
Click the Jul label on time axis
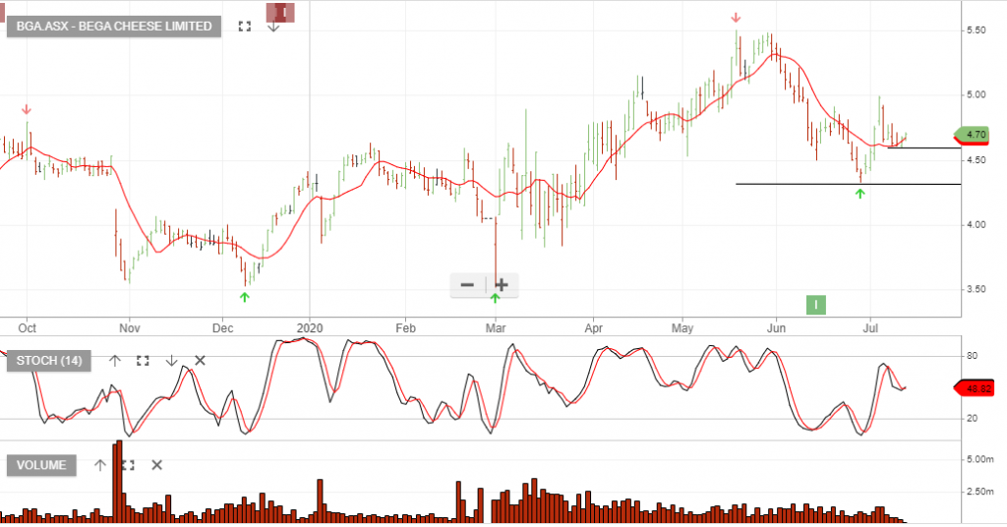click(x=870, y=328)
